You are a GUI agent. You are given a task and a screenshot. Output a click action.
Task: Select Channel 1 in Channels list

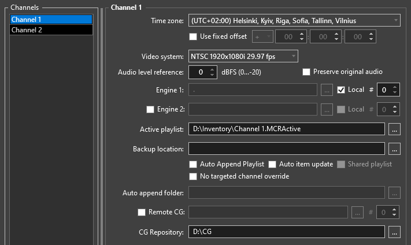(51, 19)
